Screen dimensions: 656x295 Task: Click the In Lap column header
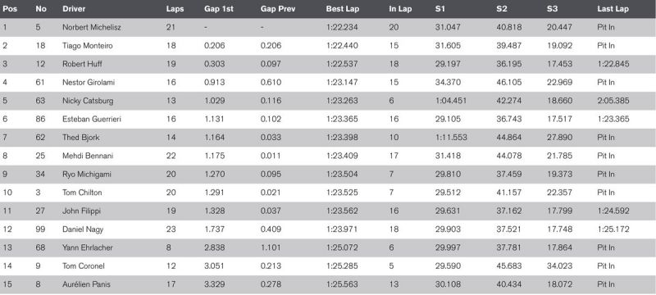(x=400, y=9)
